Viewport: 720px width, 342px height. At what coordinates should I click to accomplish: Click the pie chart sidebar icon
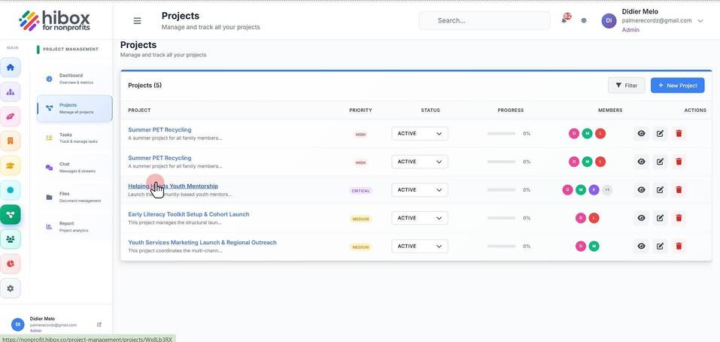[x=10, y=264]
